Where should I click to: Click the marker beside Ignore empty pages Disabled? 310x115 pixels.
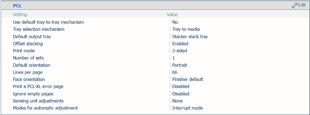coord(170,94)
